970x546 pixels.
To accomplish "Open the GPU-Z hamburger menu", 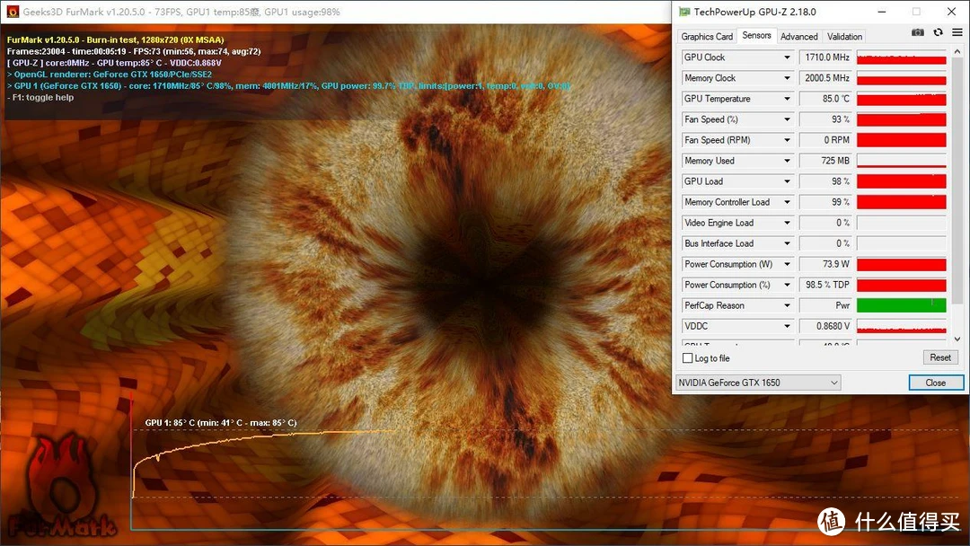I will (957, 32).
